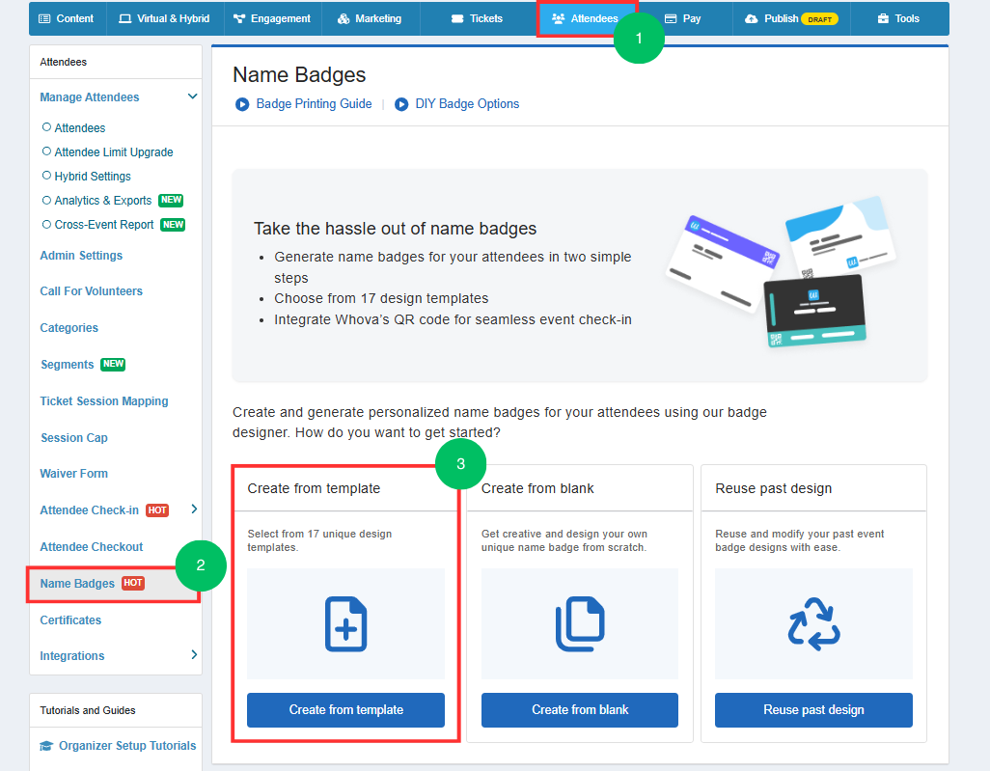Select the Hybrid Settings sidebar option

click(92, 176)
